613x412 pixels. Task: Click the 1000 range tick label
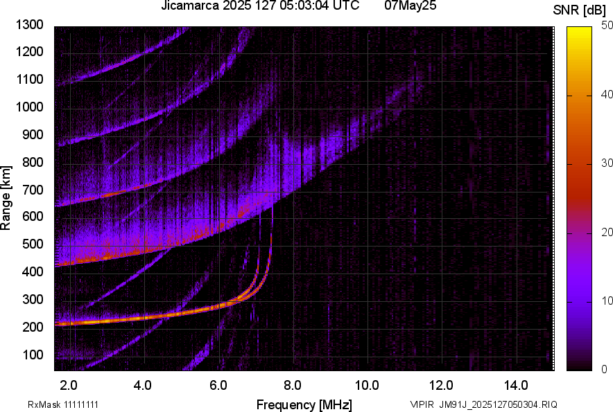click(x=30, y=107)
